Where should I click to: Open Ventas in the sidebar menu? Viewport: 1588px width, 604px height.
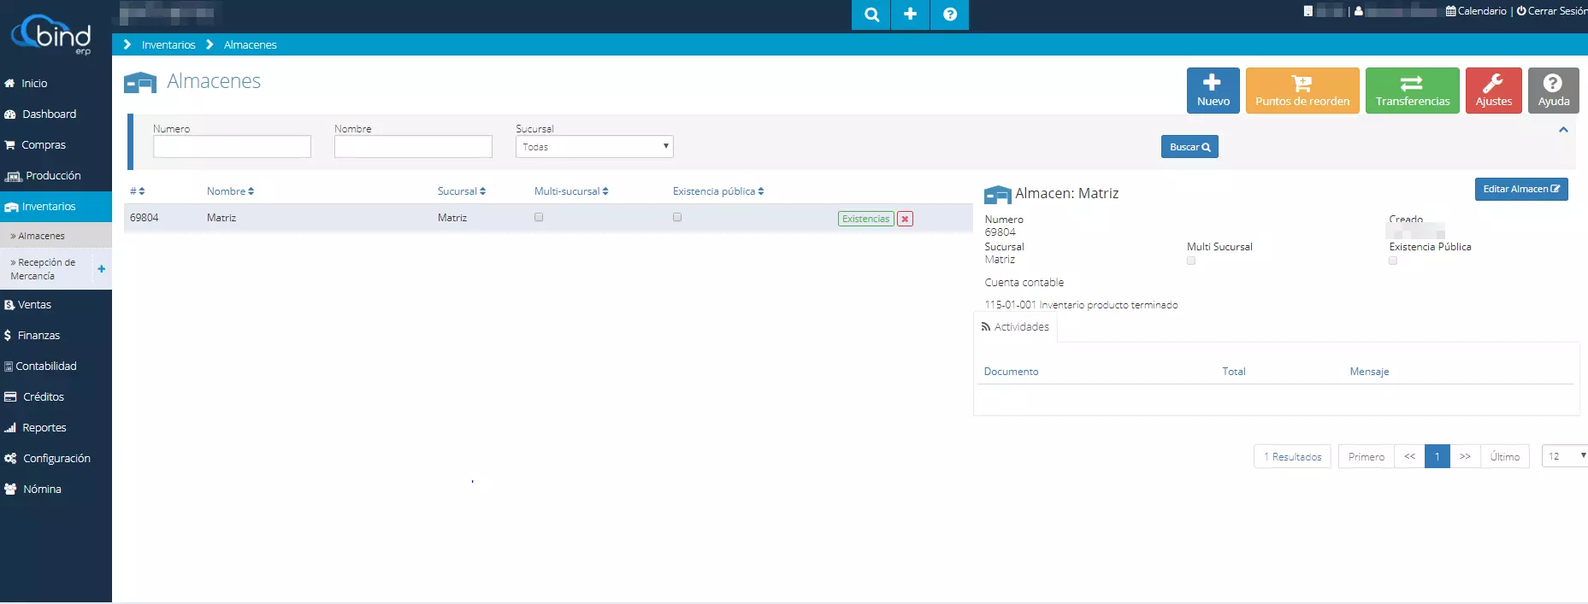35,305
